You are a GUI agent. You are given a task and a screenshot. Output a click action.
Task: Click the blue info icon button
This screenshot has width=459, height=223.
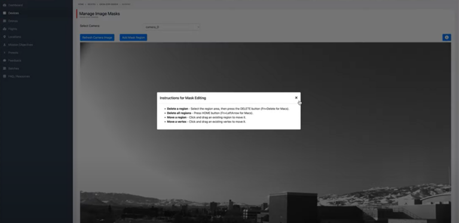pos(446,38)
